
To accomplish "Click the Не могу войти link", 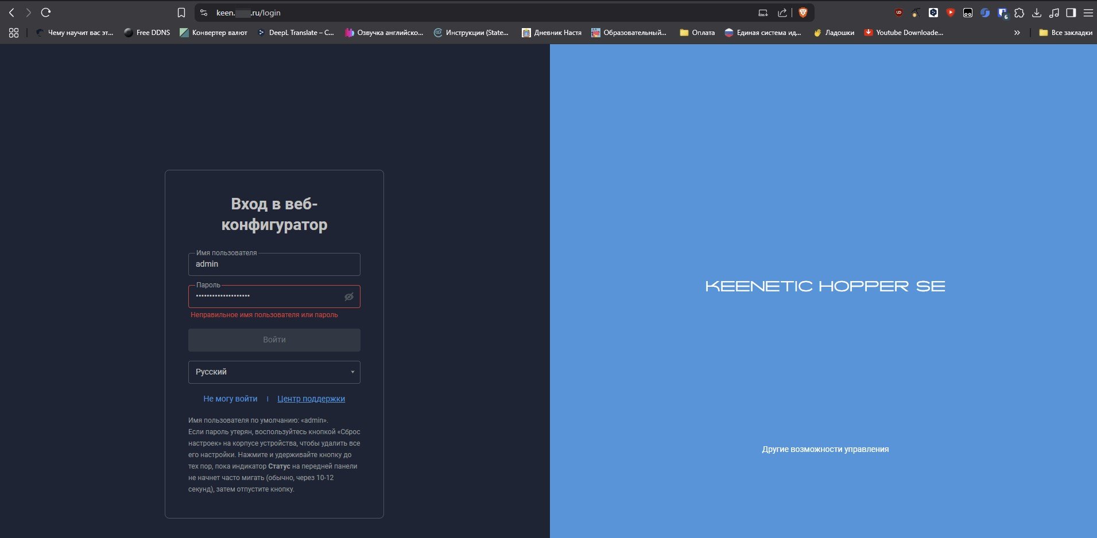I will pyautogui.click(x=230, y=399).
